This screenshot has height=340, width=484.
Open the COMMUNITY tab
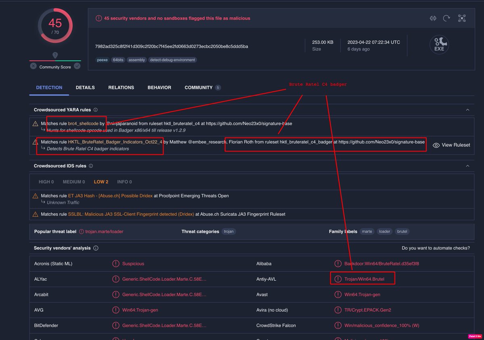pos(199,88)
